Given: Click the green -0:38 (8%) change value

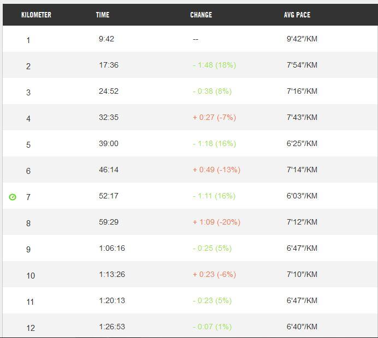Looking at the screenshot, I should coord(212,91).
